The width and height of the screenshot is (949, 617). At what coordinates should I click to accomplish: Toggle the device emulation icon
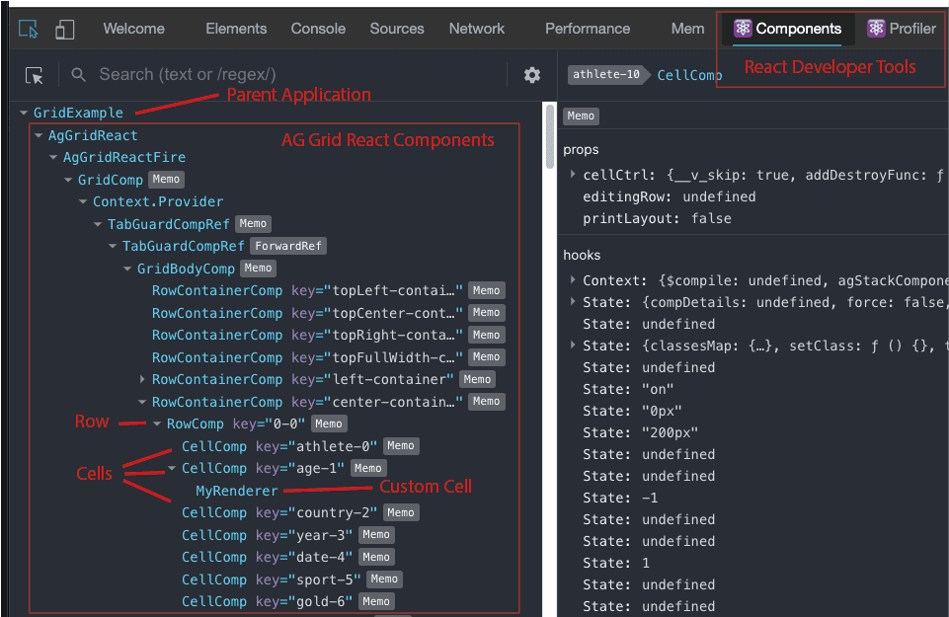pyautogui.click(x=65, y=29)
